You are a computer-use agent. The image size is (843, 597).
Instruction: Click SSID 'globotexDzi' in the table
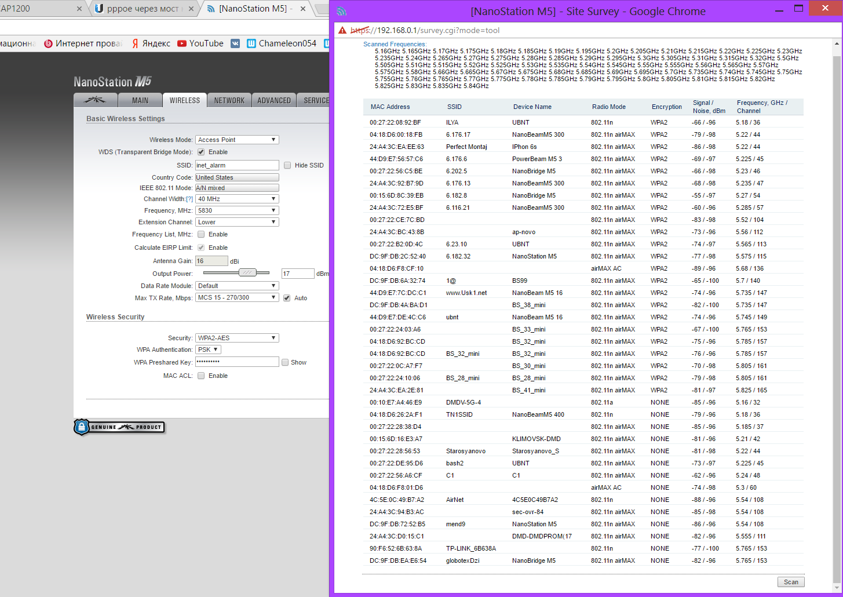[x=463, y=560]
